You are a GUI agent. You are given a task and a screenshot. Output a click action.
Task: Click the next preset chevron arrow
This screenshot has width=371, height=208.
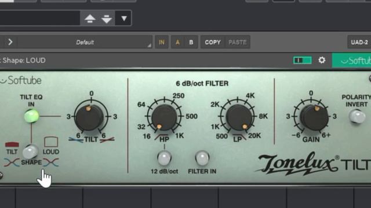pos(10,42)
